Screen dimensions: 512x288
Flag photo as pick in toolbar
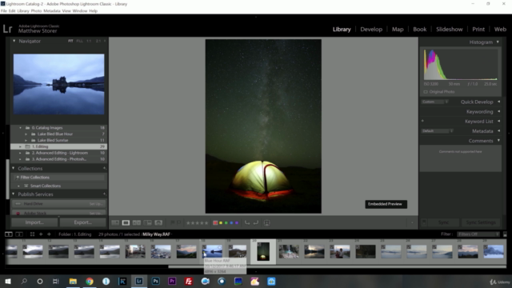[173, 222]
